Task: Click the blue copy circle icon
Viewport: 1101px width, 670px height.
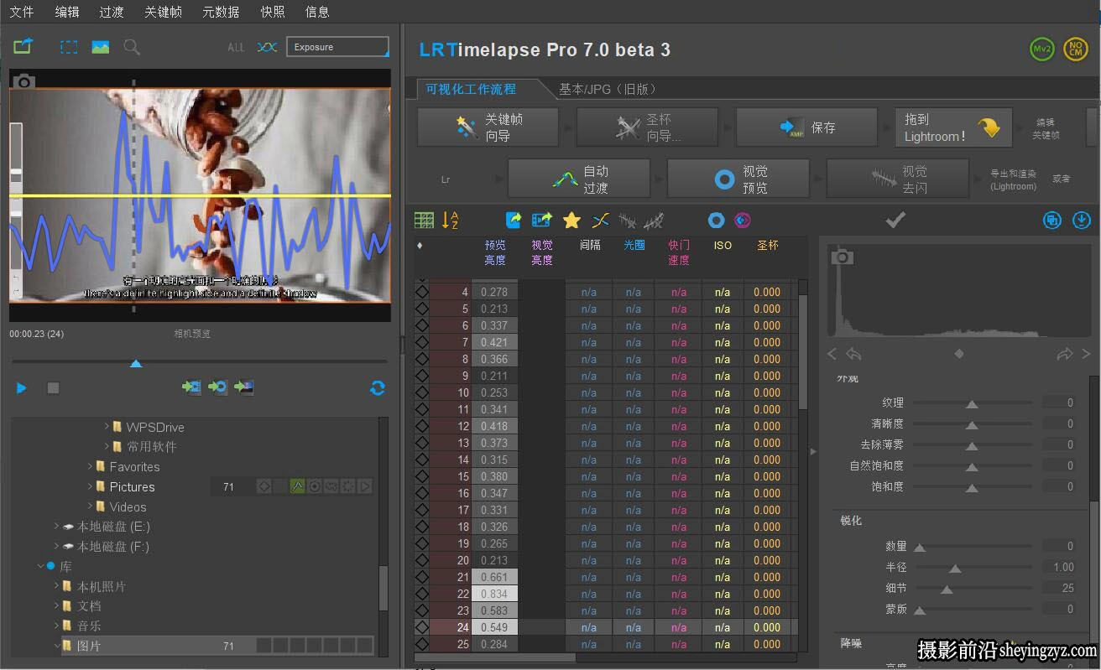Action: [x=1052, y=221]
